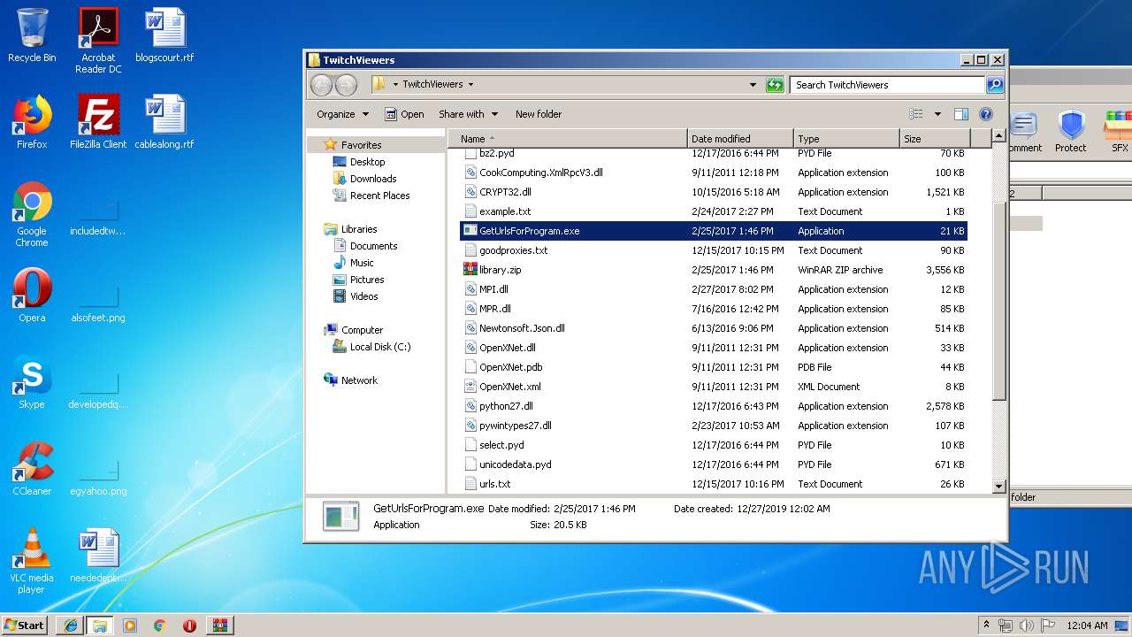Screen dimensions: 1132x637
Task: Toggle the preview pane button
Action: tap(961, 114)
